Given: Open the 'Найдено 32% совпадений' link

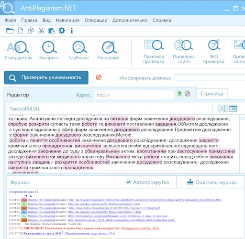Looking at the screenshot, I should click(x=43, y=200).
